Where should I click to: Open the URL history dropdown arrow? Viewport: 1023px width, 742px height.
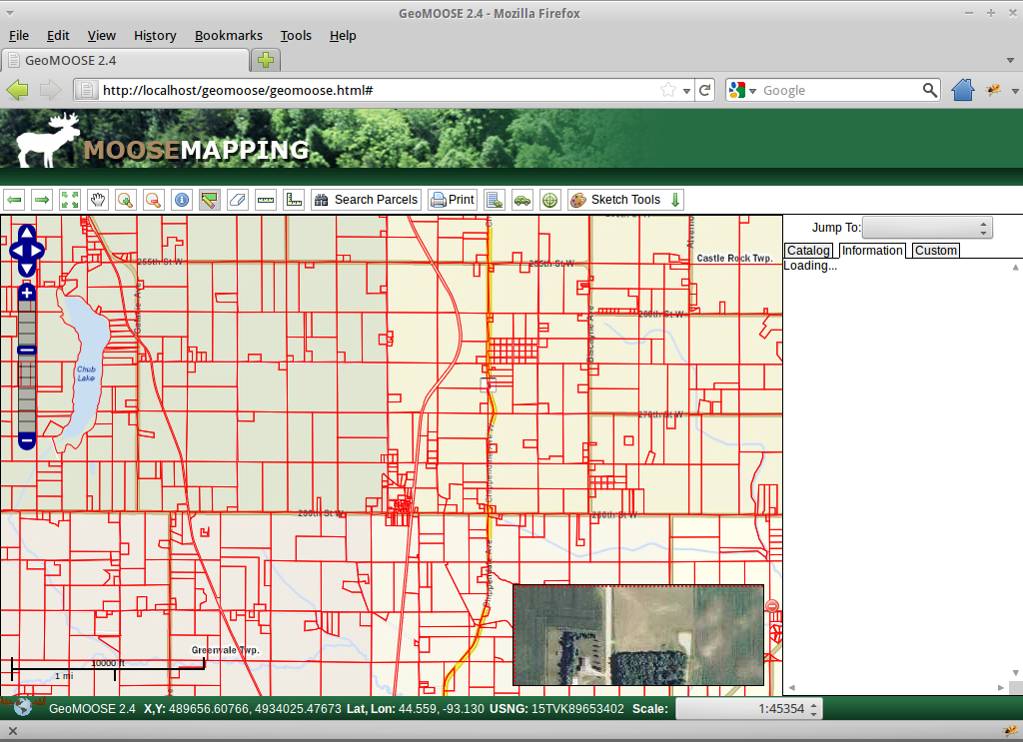pos(686,91)
